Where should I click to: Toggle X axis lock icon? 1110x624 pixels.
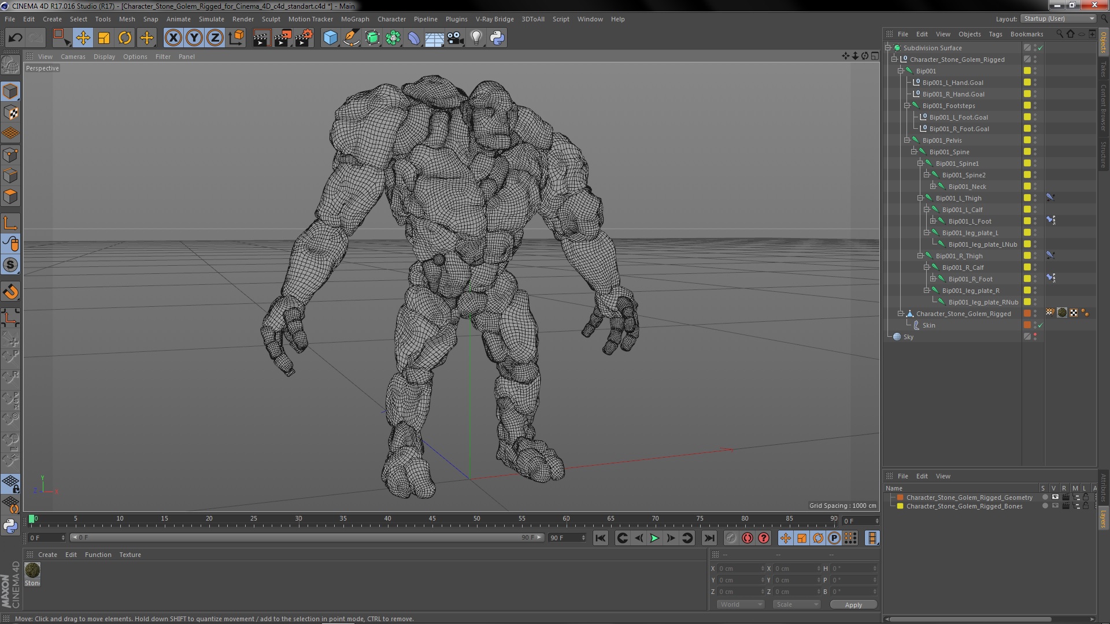(173, 38)
